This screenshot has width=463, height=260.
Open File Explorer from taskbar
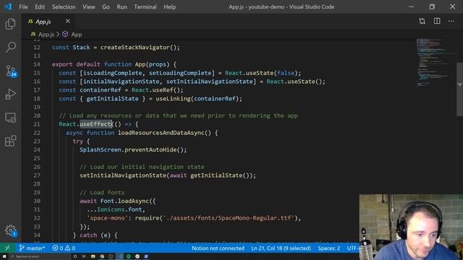click(93, 256)
